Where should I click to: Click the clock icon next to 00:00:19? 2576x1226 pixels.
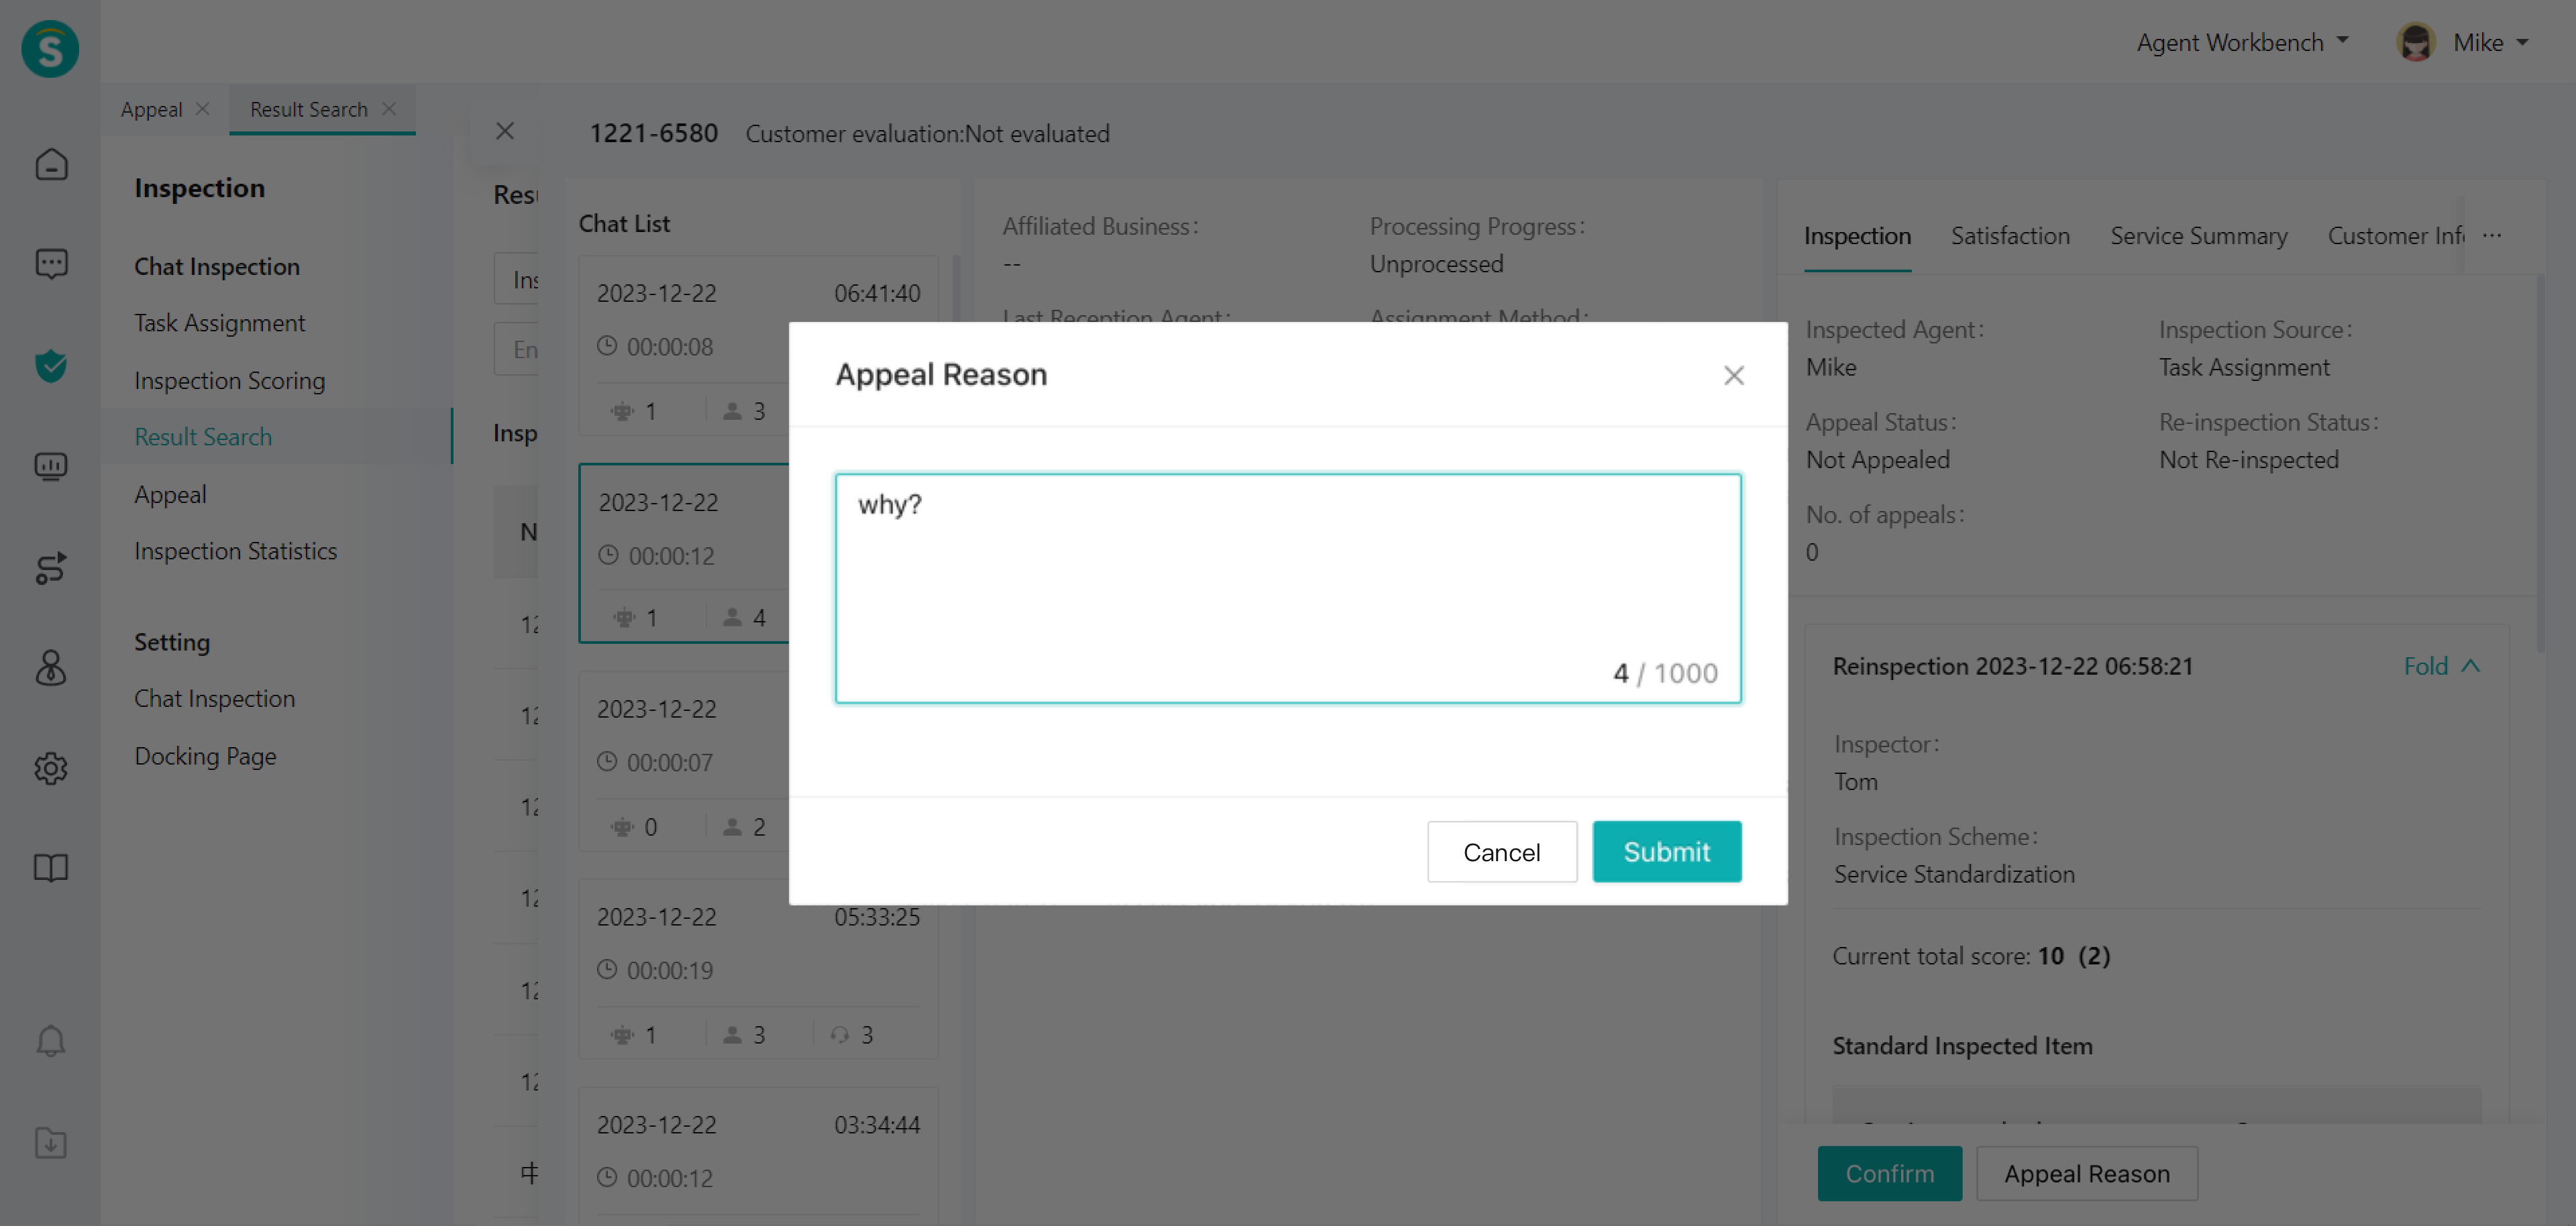point(606,969)
